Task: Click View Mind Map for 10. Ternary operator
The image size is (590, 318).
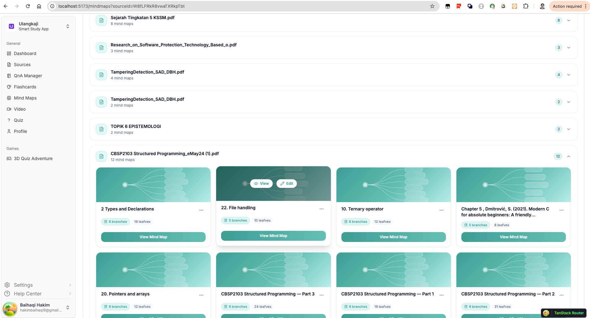Action: click(x=393, y=237)
